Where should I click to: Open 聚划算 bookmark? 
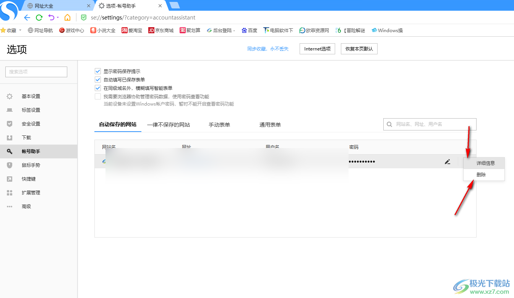pos(190,30)
